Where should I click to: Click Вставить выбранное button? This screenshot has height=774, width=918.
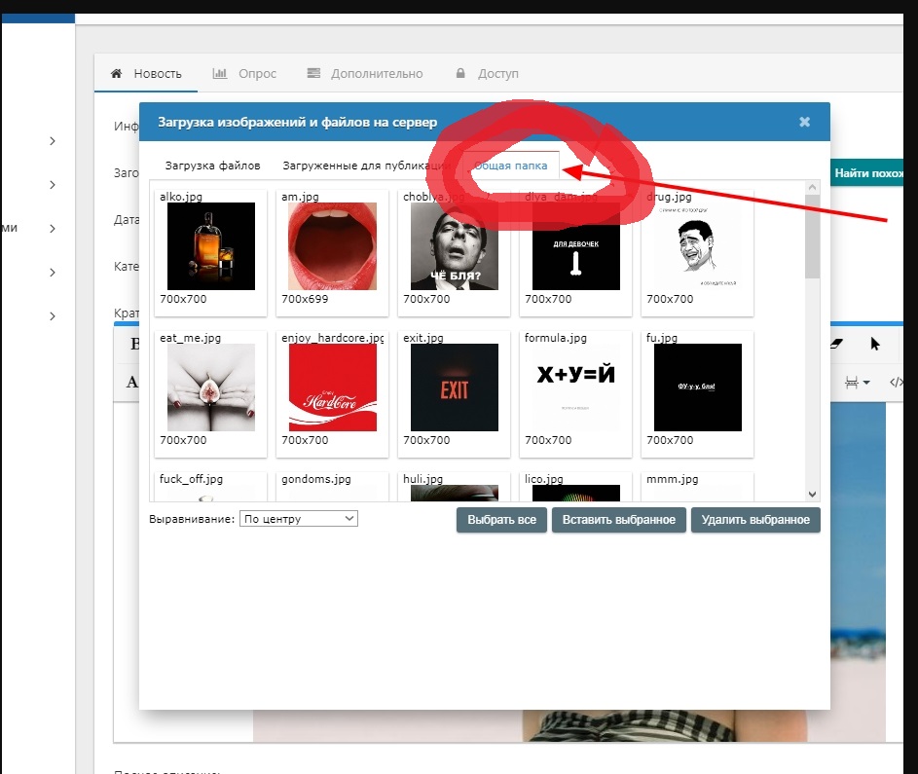(x=619, y=520)
